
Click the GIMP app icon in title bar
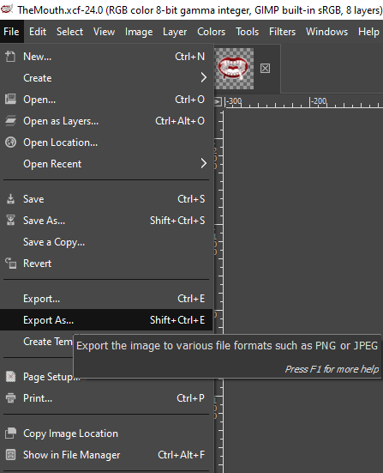pos(7,9)
